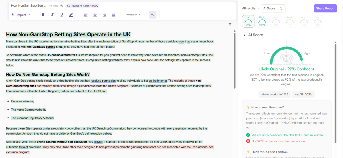Justify text alignment icon
The image size is (343, 158).
click(x=114, y=15)
